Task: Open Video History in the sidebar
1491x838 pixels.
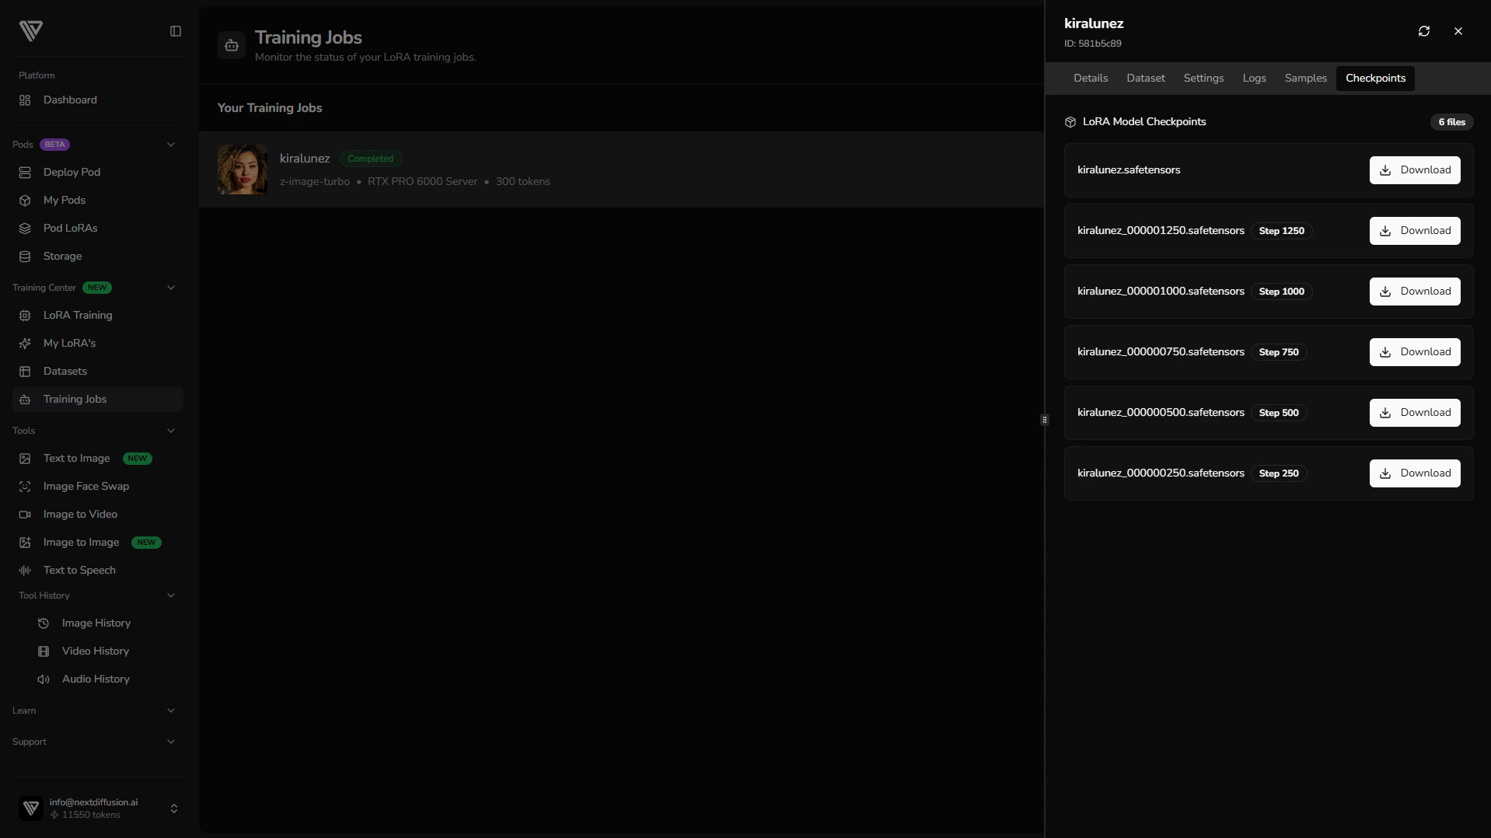Action: (95, 651)
